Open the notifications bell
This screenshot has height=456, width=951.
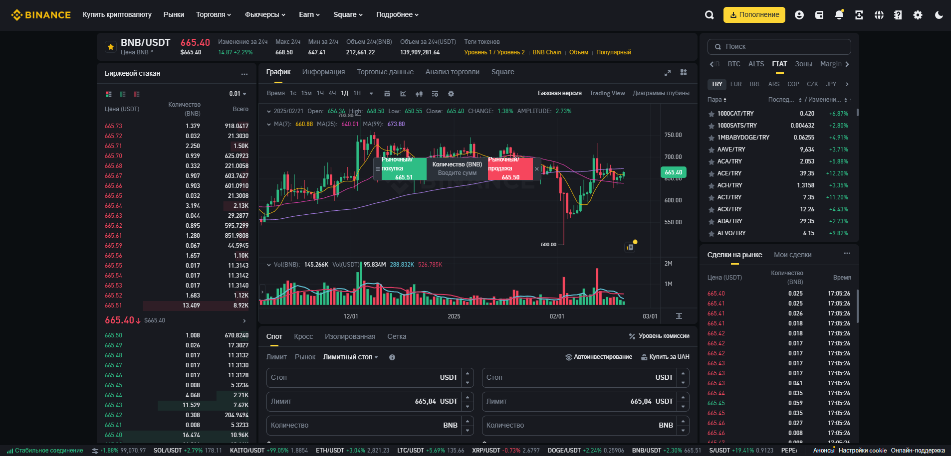tap(839, 15)
